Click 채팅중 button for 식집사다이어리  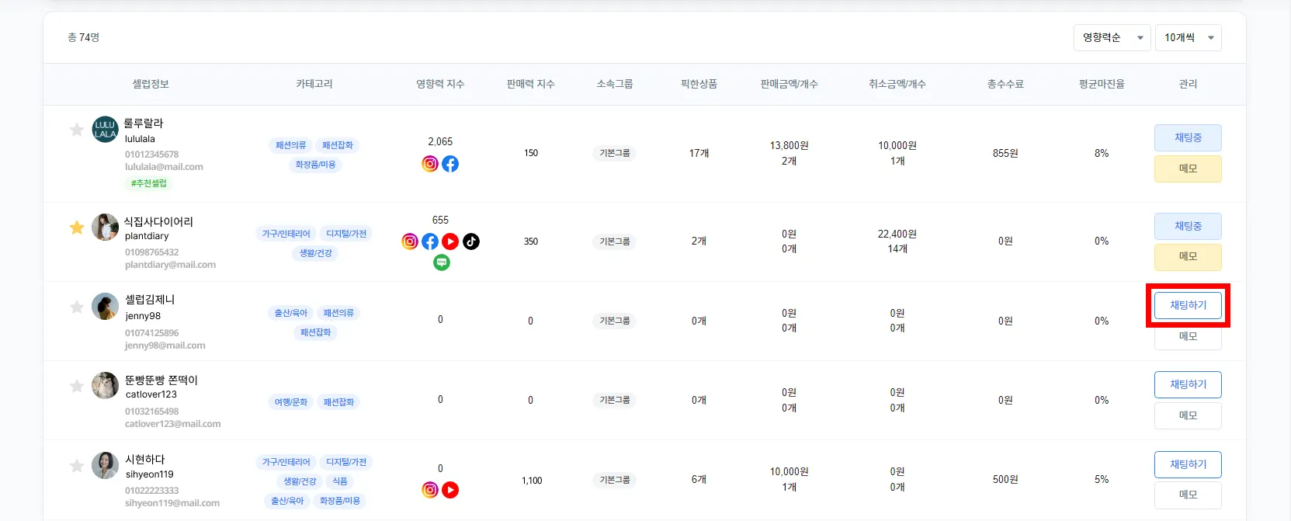pos(1188,226)
